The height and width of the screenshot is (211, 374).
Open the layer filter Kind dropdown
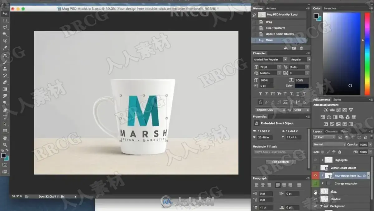coord(324,137)
